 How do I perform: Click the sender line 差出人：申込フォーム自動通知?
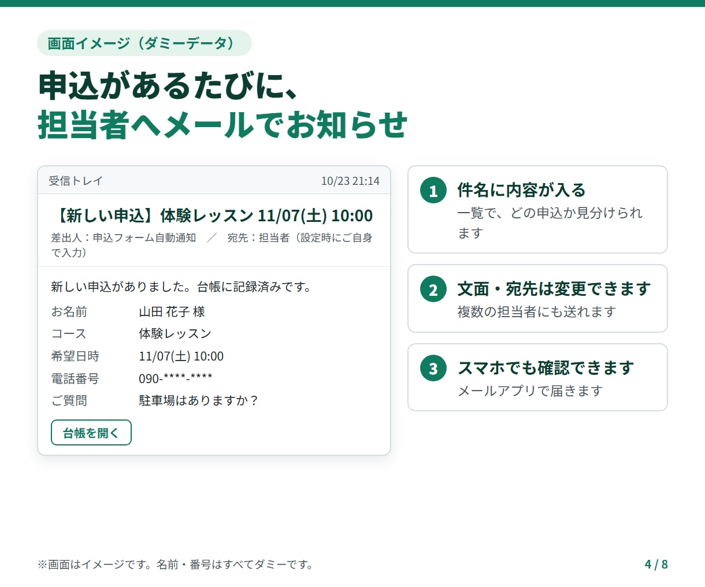coord(124,237)
